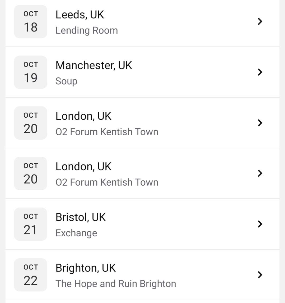Tap the Oct 19 date badge
The width and height of the screenshot is (285, 303).
coord(31,72)
